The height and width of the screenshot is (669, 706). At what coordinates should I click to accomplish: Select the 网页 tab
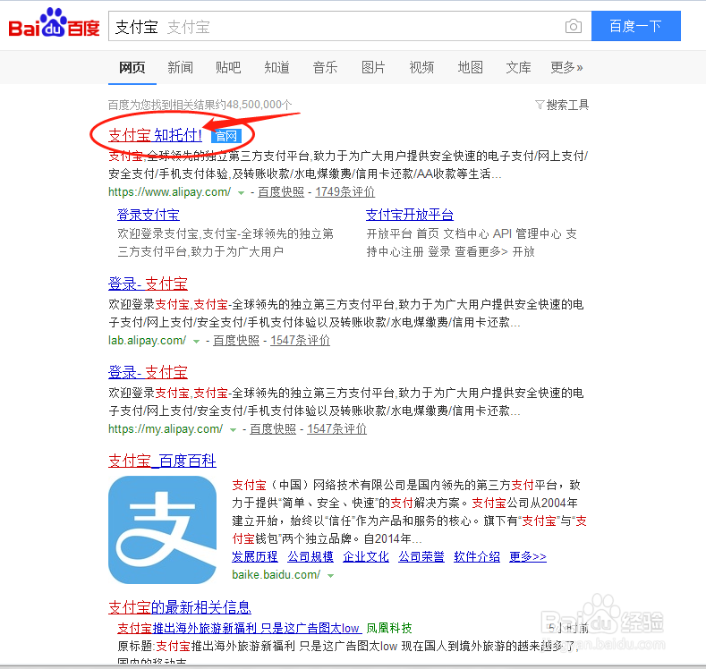point(132,67)
